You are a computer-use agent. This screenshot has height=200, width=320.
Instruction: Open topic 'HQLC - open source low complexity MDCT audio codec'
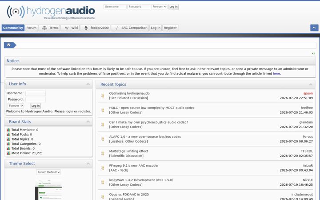point(152,108)
